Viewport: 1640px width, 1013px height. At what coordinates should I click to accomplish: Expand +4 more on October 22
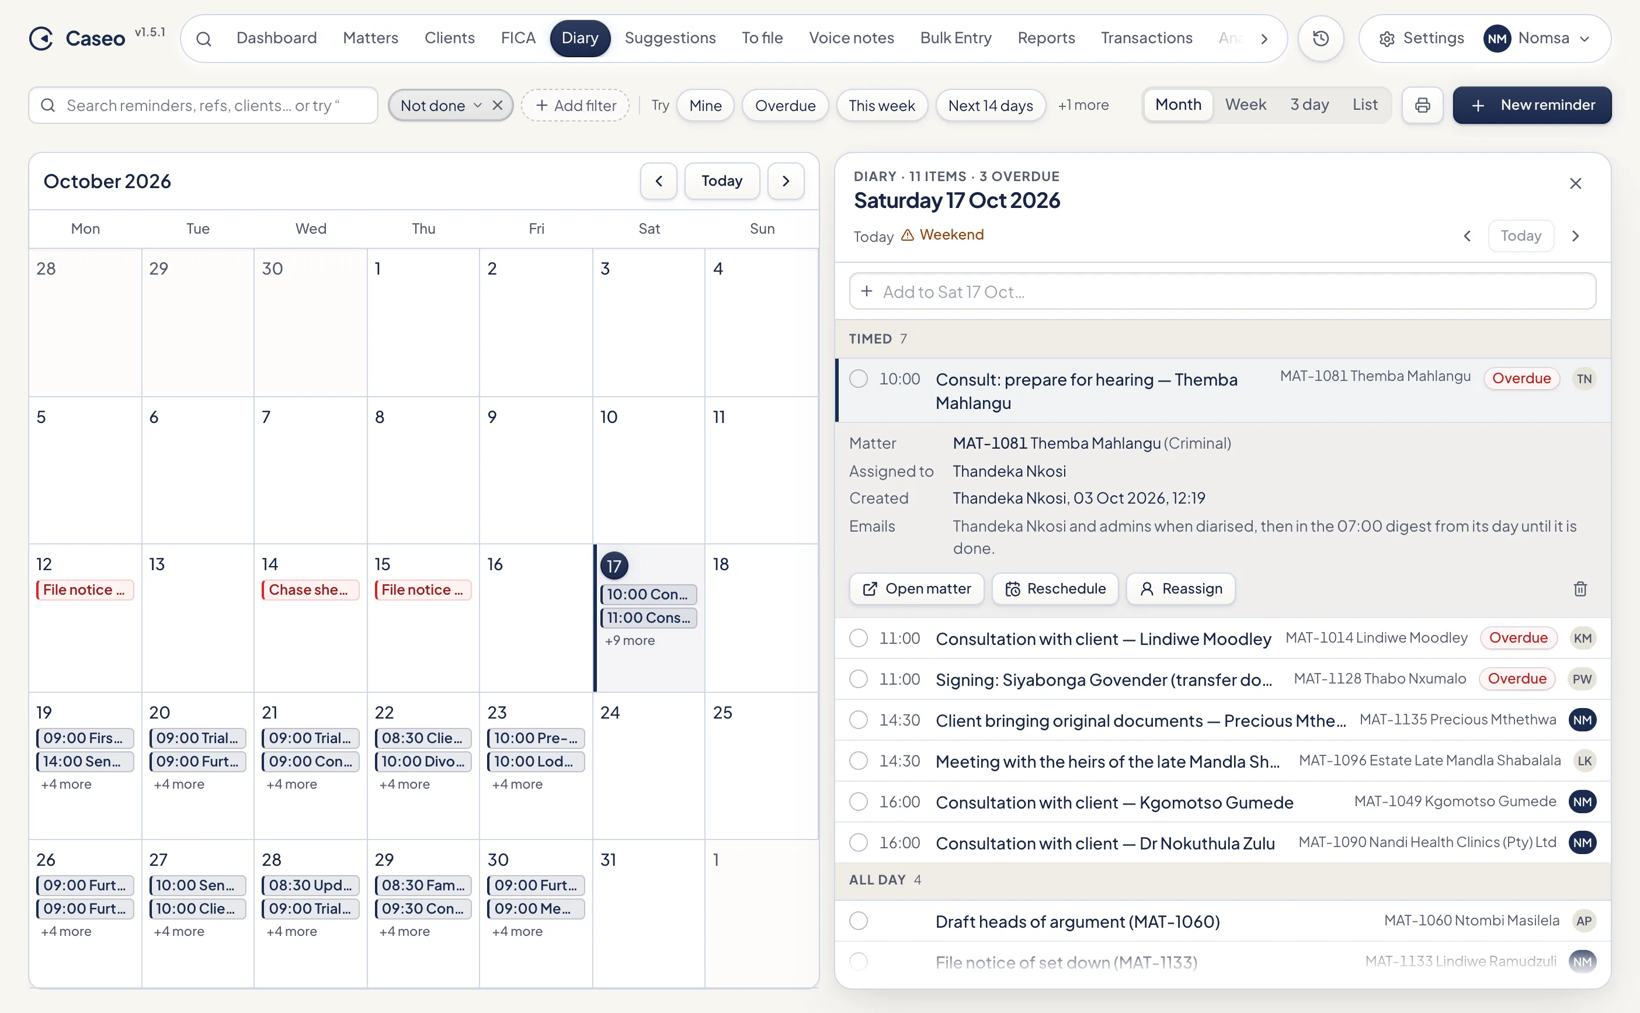tap(405, 784)
